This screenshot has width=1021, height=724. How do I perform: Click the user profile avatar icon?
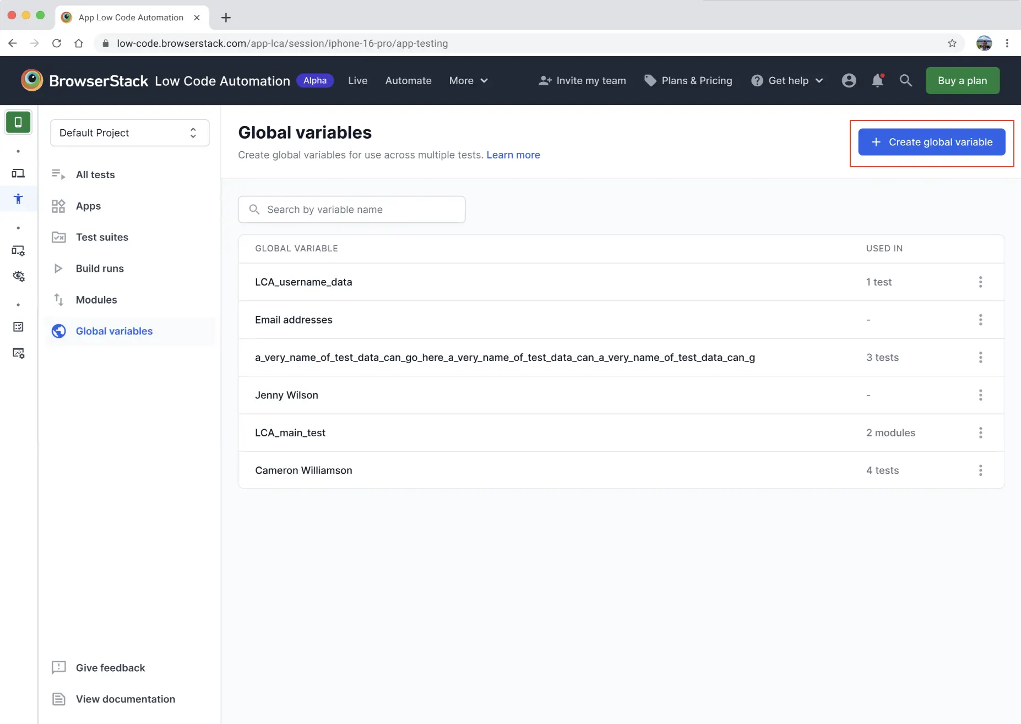(x=848, y=80)
